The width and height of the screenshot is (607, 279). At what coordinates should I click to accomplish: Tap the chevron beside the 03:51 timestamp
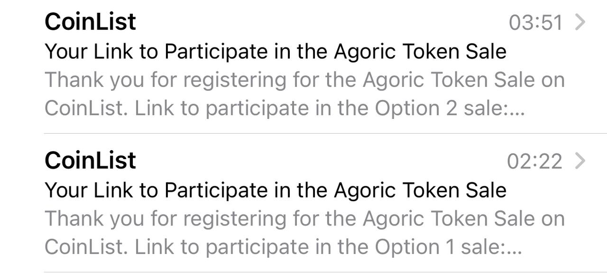click(x=580, y=22)
